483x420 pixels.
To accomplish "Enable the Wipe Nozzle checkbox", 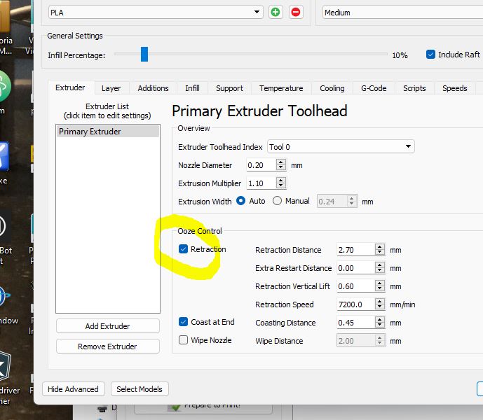I will point(183,340).
